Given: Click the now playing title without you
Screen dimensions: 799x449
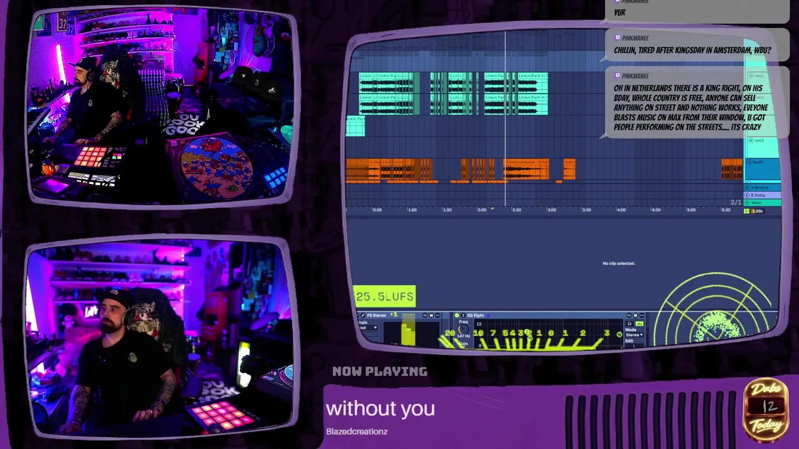Looking at the screenshot, I should coord(380,408).
